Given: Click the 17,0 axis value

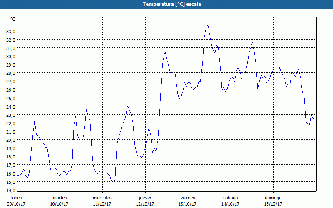Looking at the screenshot, I should (x=10, y=165).
